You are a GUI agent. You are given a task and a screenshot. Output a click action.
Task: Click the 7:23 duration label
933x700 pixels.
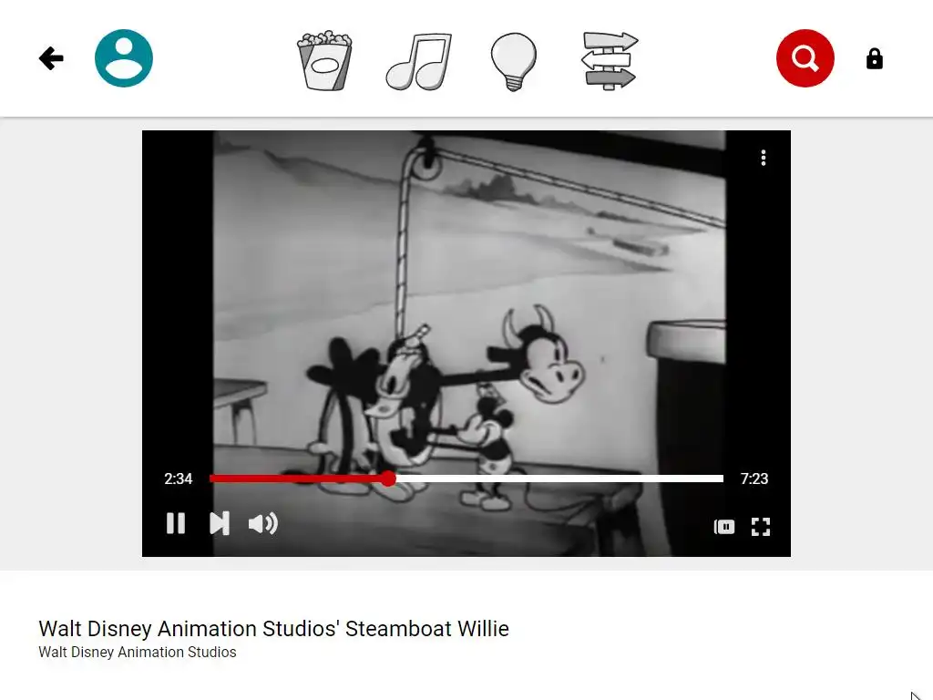754,479
